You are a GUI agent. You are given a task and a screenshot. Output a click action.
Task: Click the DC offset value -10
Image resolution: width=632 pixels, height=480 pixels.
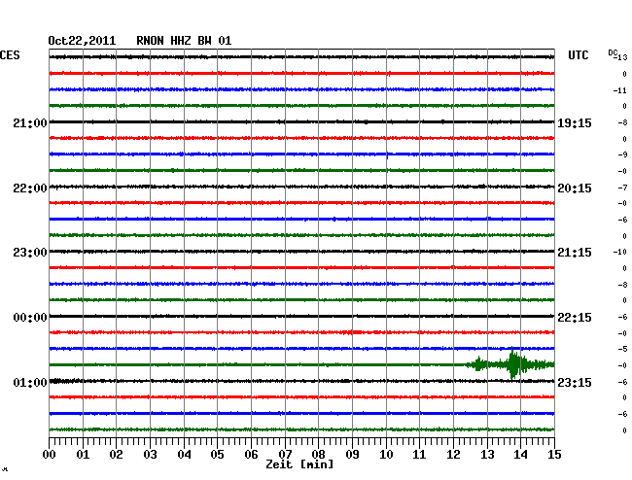tap(620, 252)
